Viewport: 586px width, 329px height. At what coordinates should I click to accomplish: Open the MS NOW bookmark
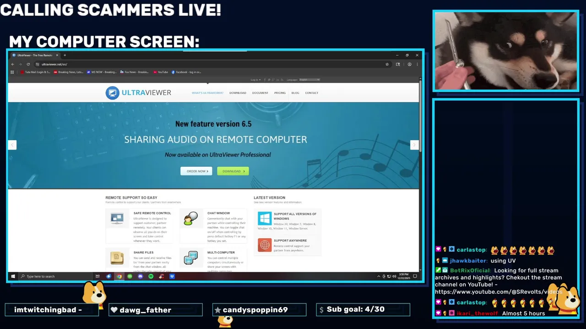click(102, 72)
